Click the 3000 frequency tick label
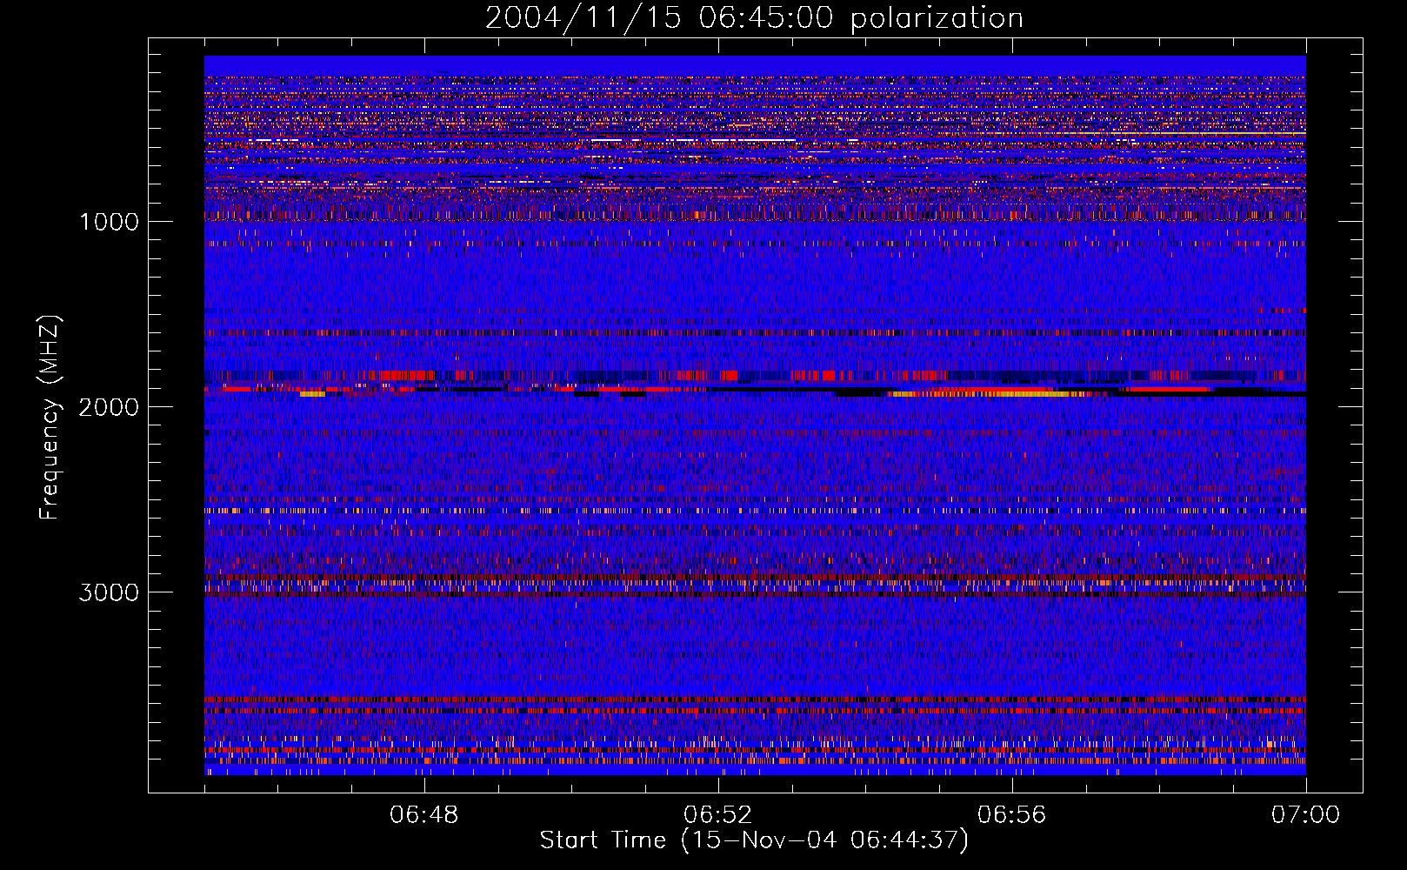 tap(109, 592)
